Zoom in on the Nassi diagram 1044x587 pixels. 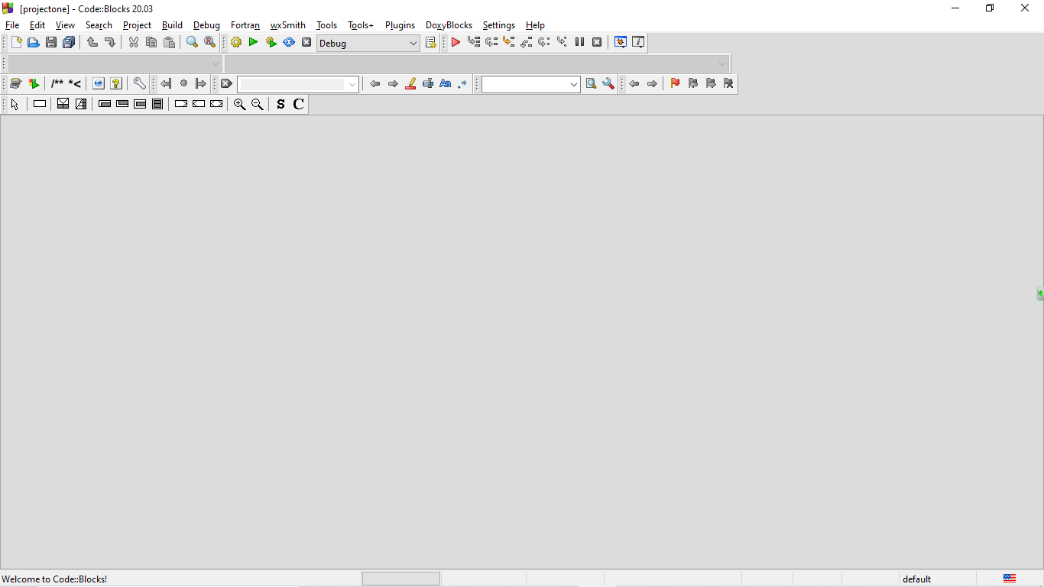click(240, 105)
